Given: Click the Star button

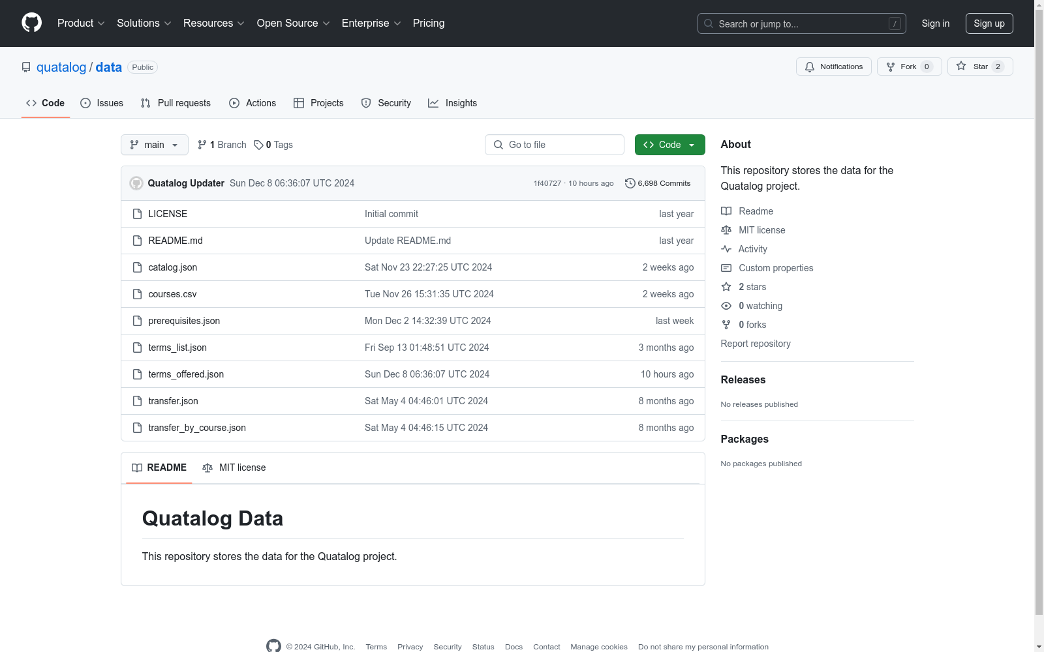Looking at the screenshot, I should pyautogui.click(x=980, y=67).
